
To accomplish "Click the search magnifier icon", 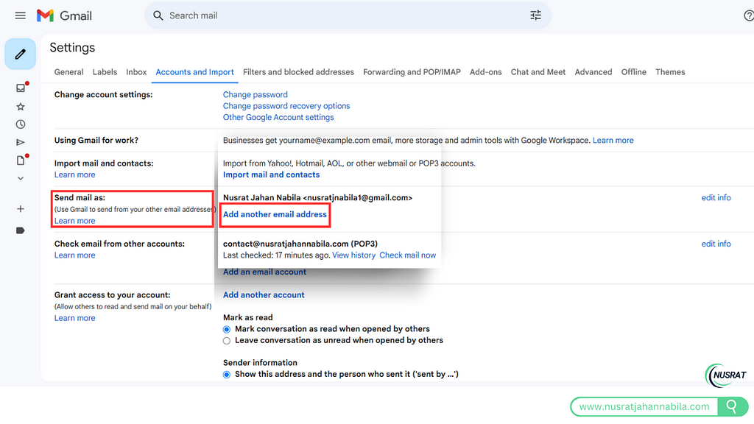I will click(158, 15).
